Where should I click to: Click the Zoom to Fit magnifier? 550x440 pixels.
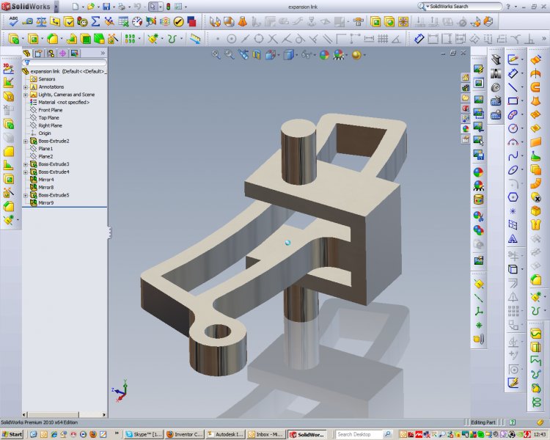click(x=217, y=54)
